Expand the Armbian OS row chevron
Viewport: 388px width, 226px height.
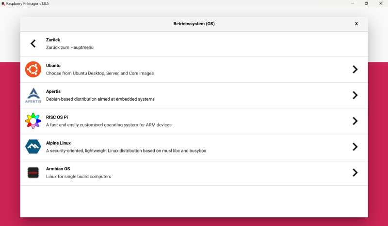[x=355, y=173]
